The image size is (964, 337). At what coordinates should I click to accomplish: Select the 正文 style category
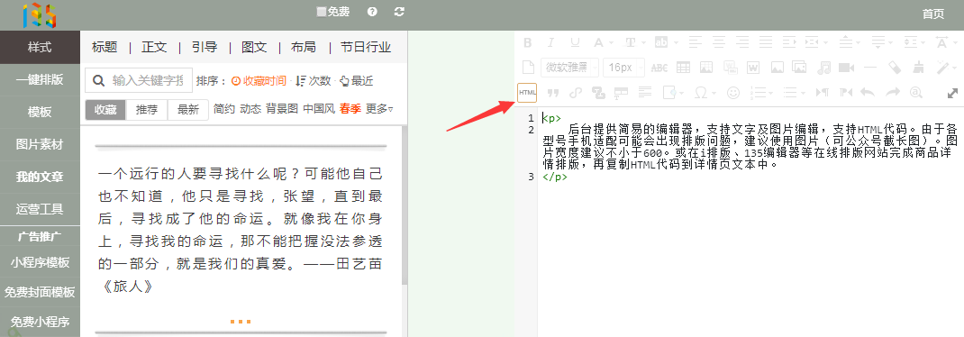pyautogui.click(x=154, y=48)
